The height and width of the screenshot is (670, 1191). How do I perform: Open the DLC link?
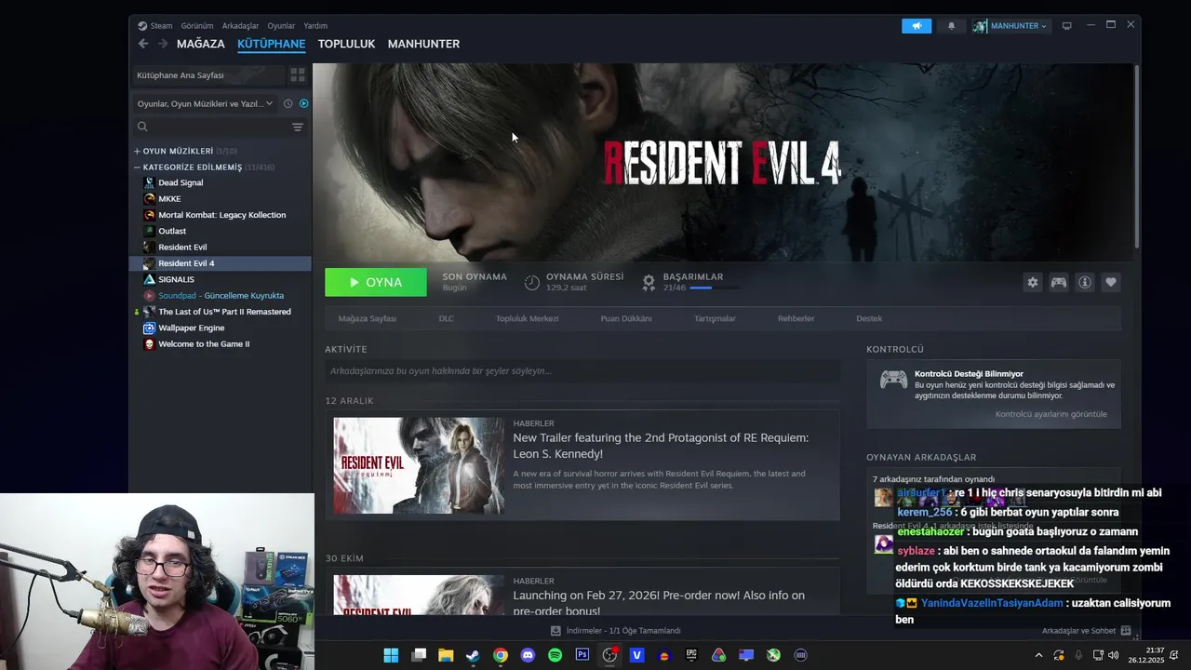coord(447,318)
